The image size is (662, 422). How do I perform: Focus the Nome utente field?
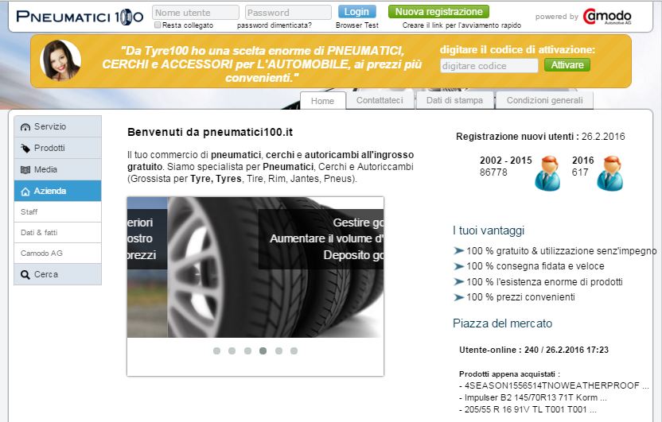(x=196, y=13)
